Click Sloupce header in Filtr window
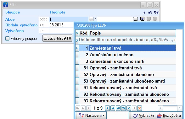The image size is (185, 119). coord(13,12)
